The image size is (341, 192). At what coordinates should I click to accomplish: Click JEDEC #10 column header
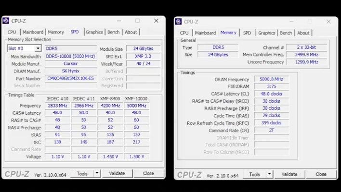click(57, 98)
